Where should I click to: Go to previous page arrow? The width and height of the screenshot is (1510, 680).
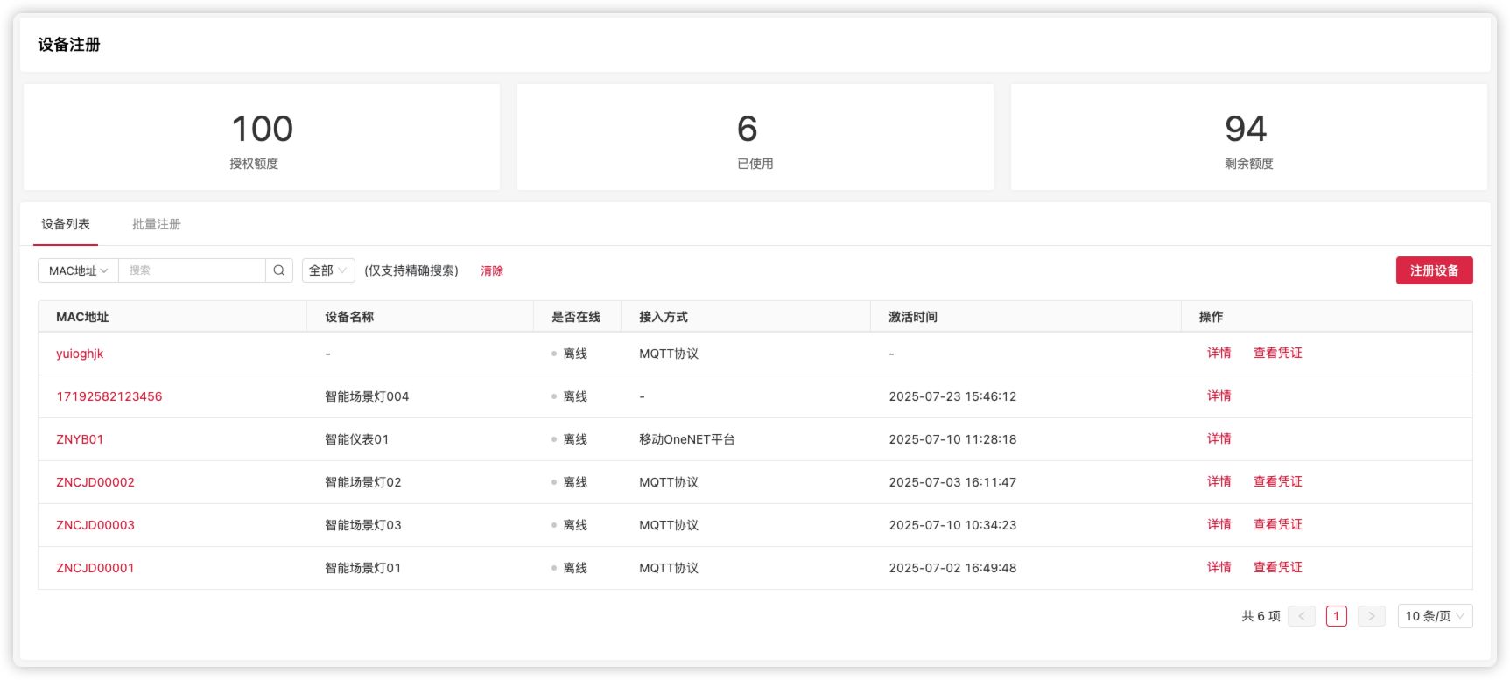click(x=1301, y=616)
